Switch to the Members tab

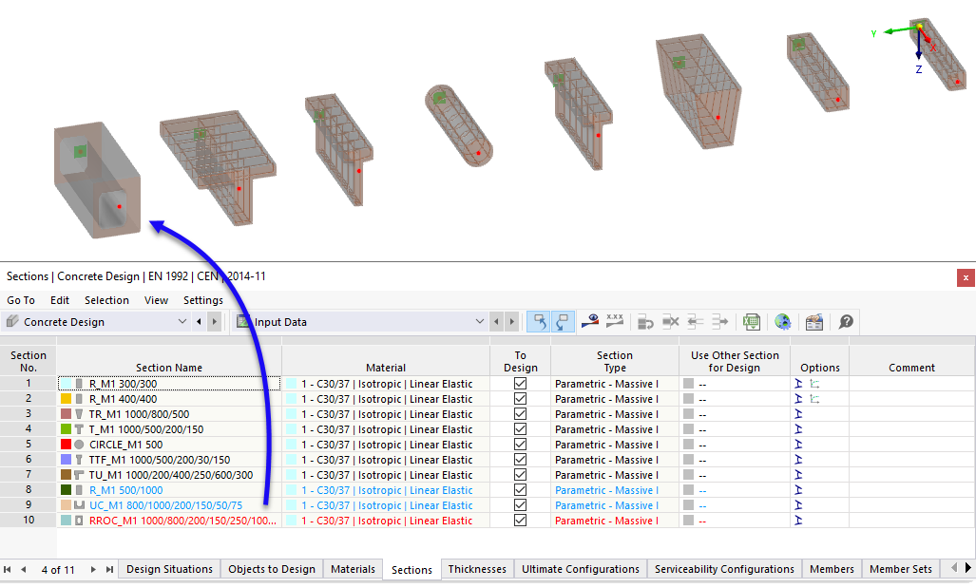point(832,569)
